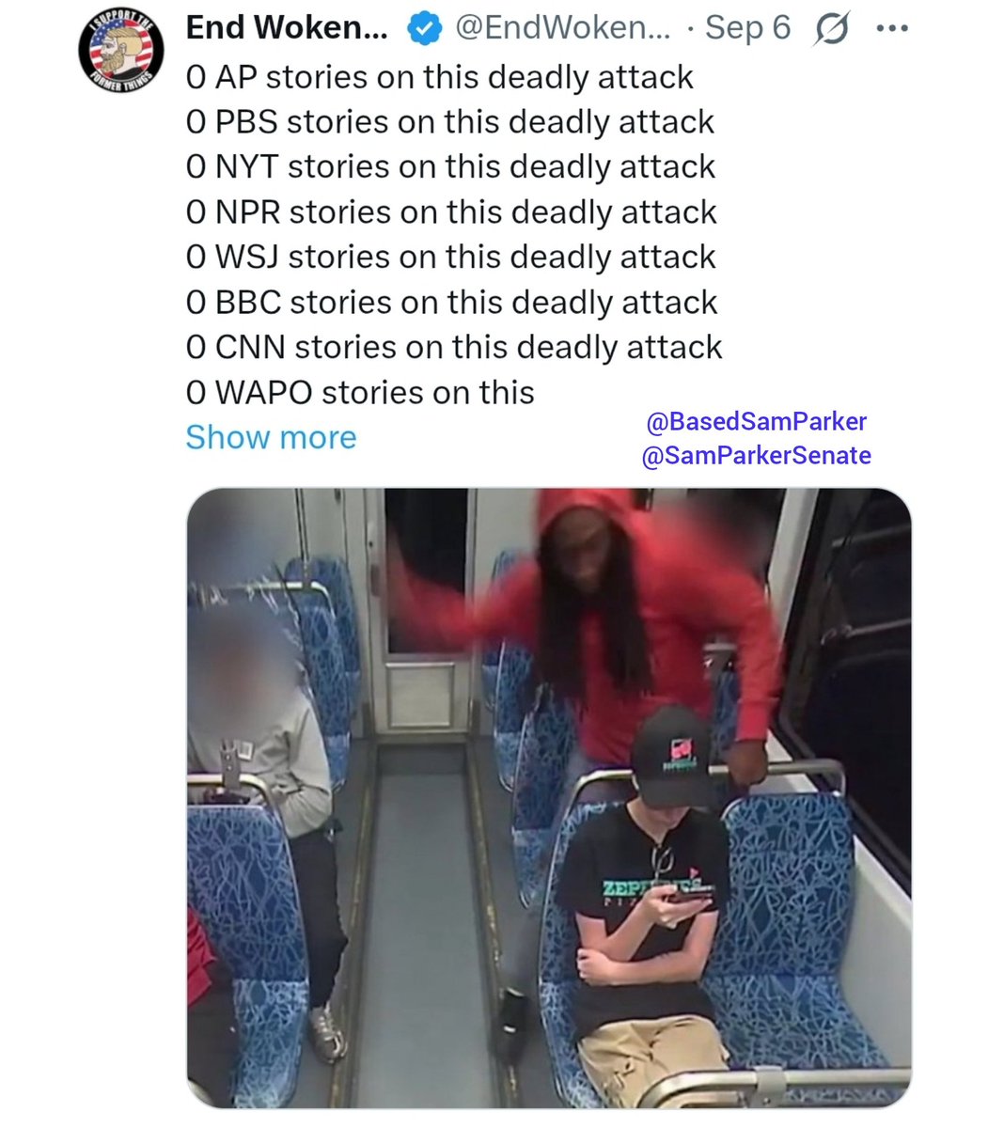Click the blue verified checkmark badge
Viewport: 988px width, 1128px height.
click(424, 29)
